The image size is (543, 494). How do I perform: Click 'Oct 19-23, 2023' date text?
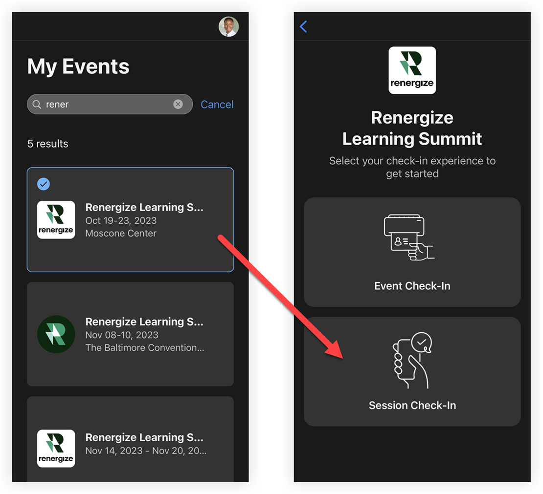[x=121, y=220]
